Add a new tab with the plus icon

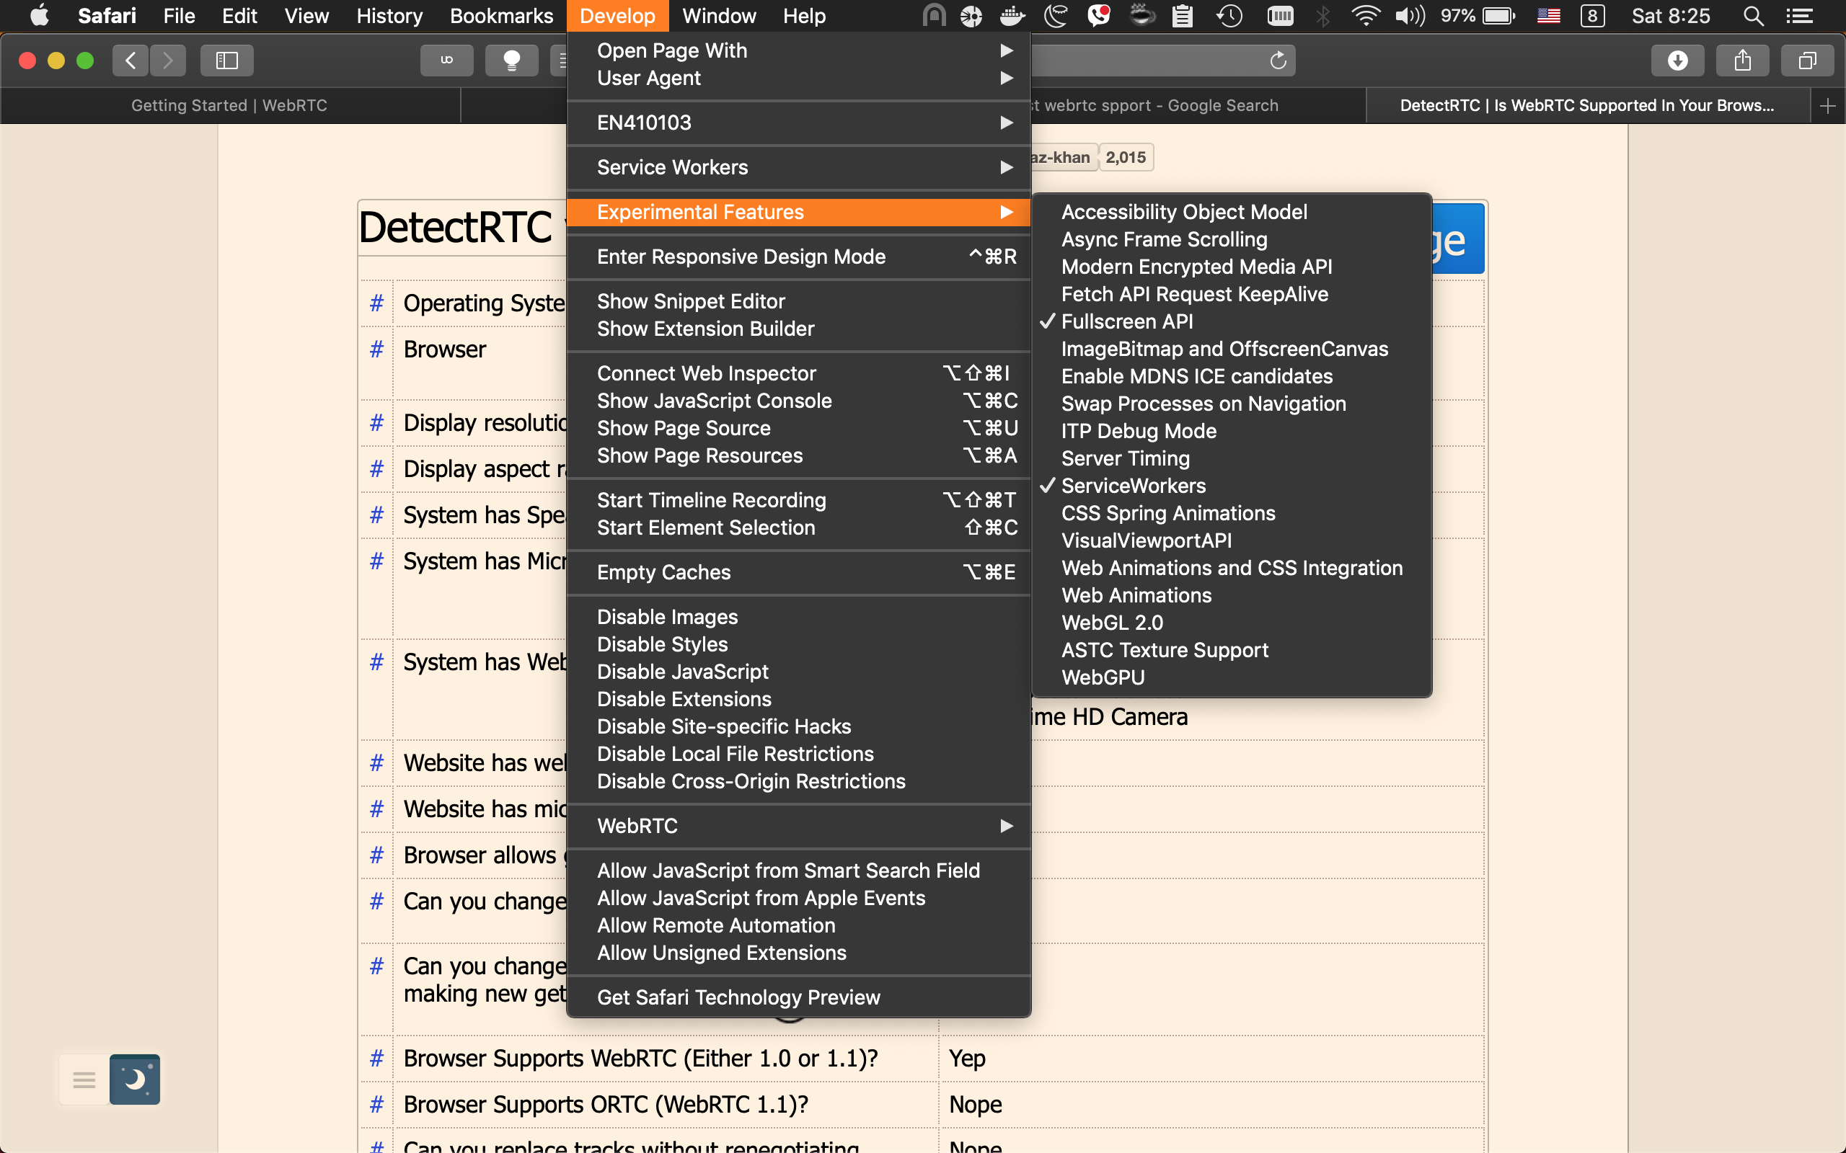click(x=1828, y=106)
